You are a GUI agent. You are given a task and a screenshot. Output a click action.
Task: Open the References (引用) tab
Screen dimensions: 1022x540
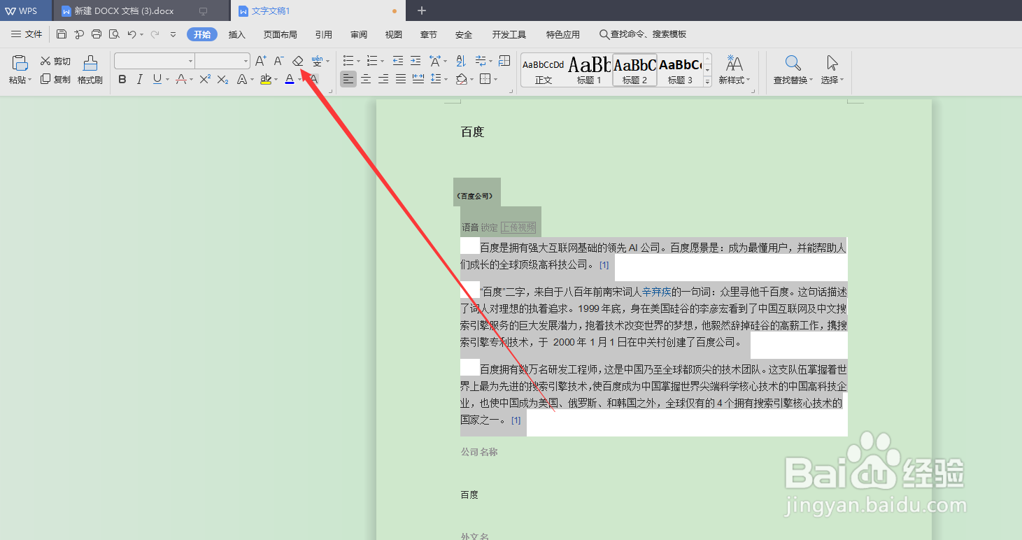coord(324,34)
